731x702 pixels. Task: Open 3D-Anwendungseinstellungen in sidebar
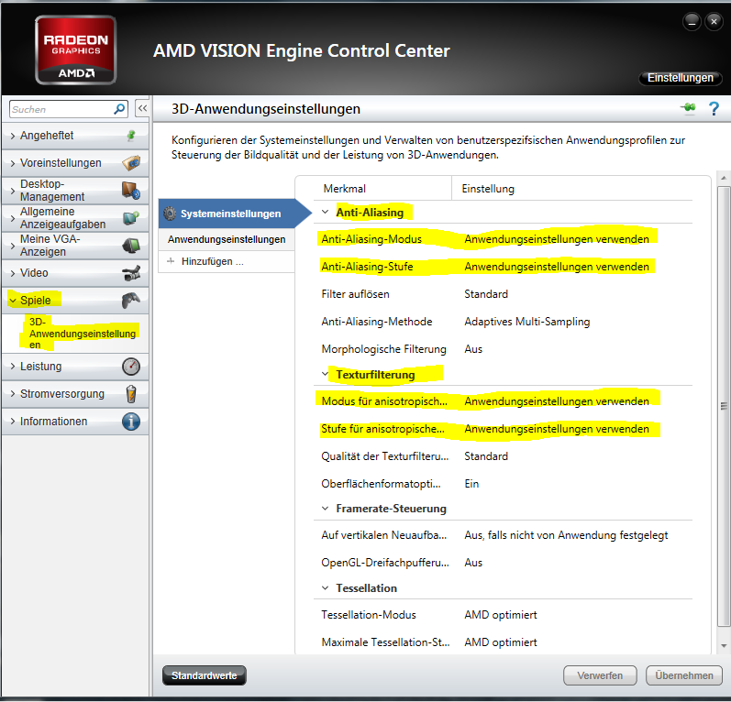click(x=83, y=334)
